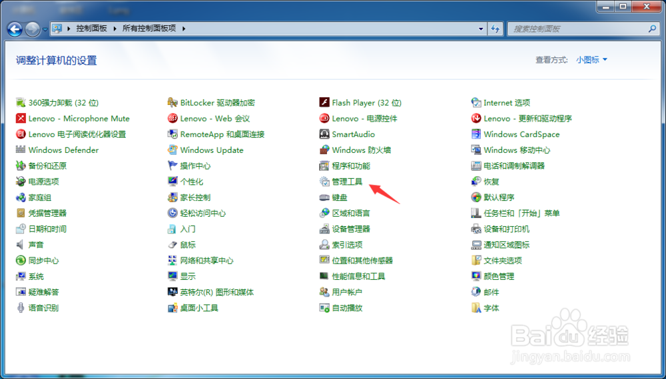The height and width of the screenshot is (379, 666).
Task: Open the 语音识别 microphone icon
Action: coord(21,309)
